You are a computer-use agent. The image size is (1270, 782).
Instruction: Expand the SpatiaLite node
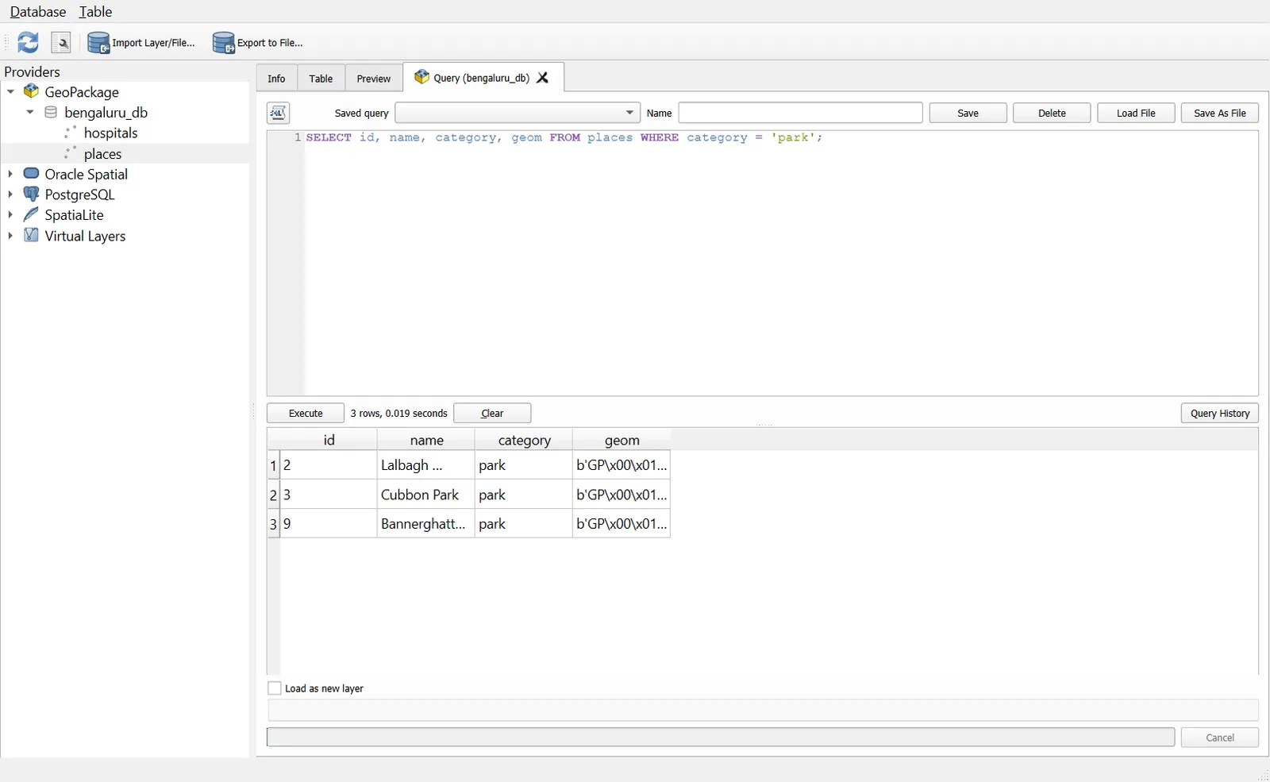click(x=10, y=214)
